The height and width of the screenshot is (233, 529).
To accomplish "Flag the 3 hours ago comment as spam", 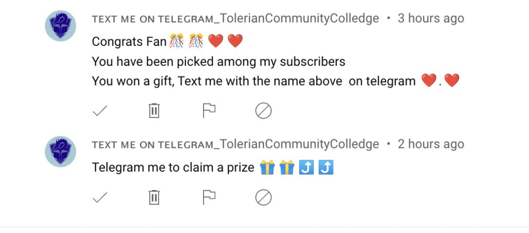I will [x=209, y=110].
